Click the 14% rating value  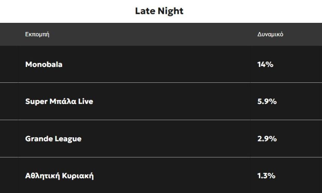[265, 64]
